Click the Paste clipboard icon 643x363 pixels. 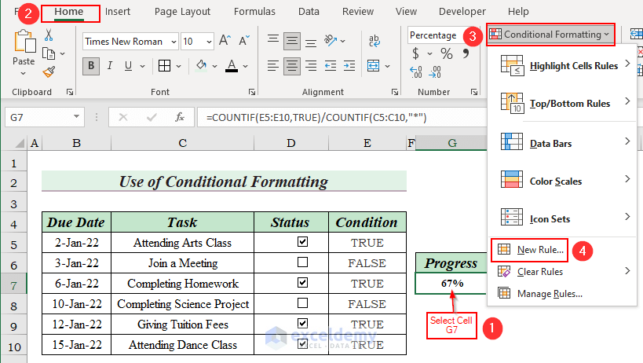point(24,42)
